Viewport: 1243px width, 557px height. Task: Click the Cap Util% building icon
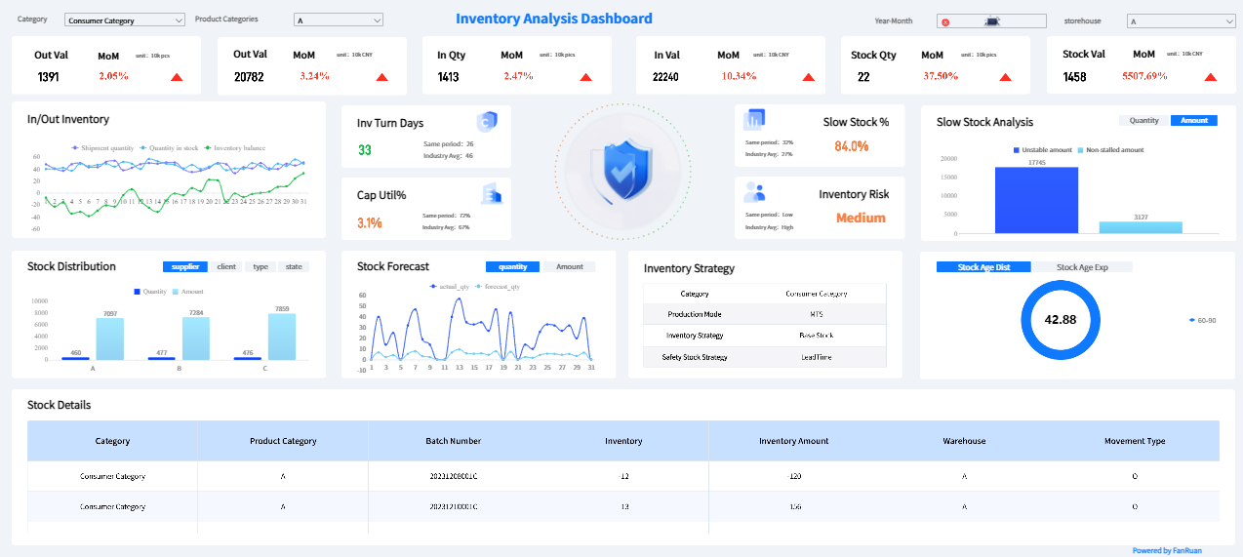tap(491, 193)
